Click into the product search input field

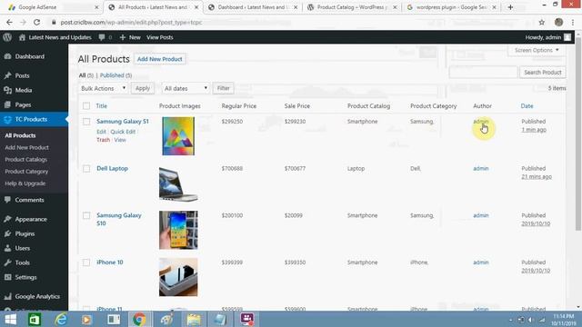click(483, 73)
